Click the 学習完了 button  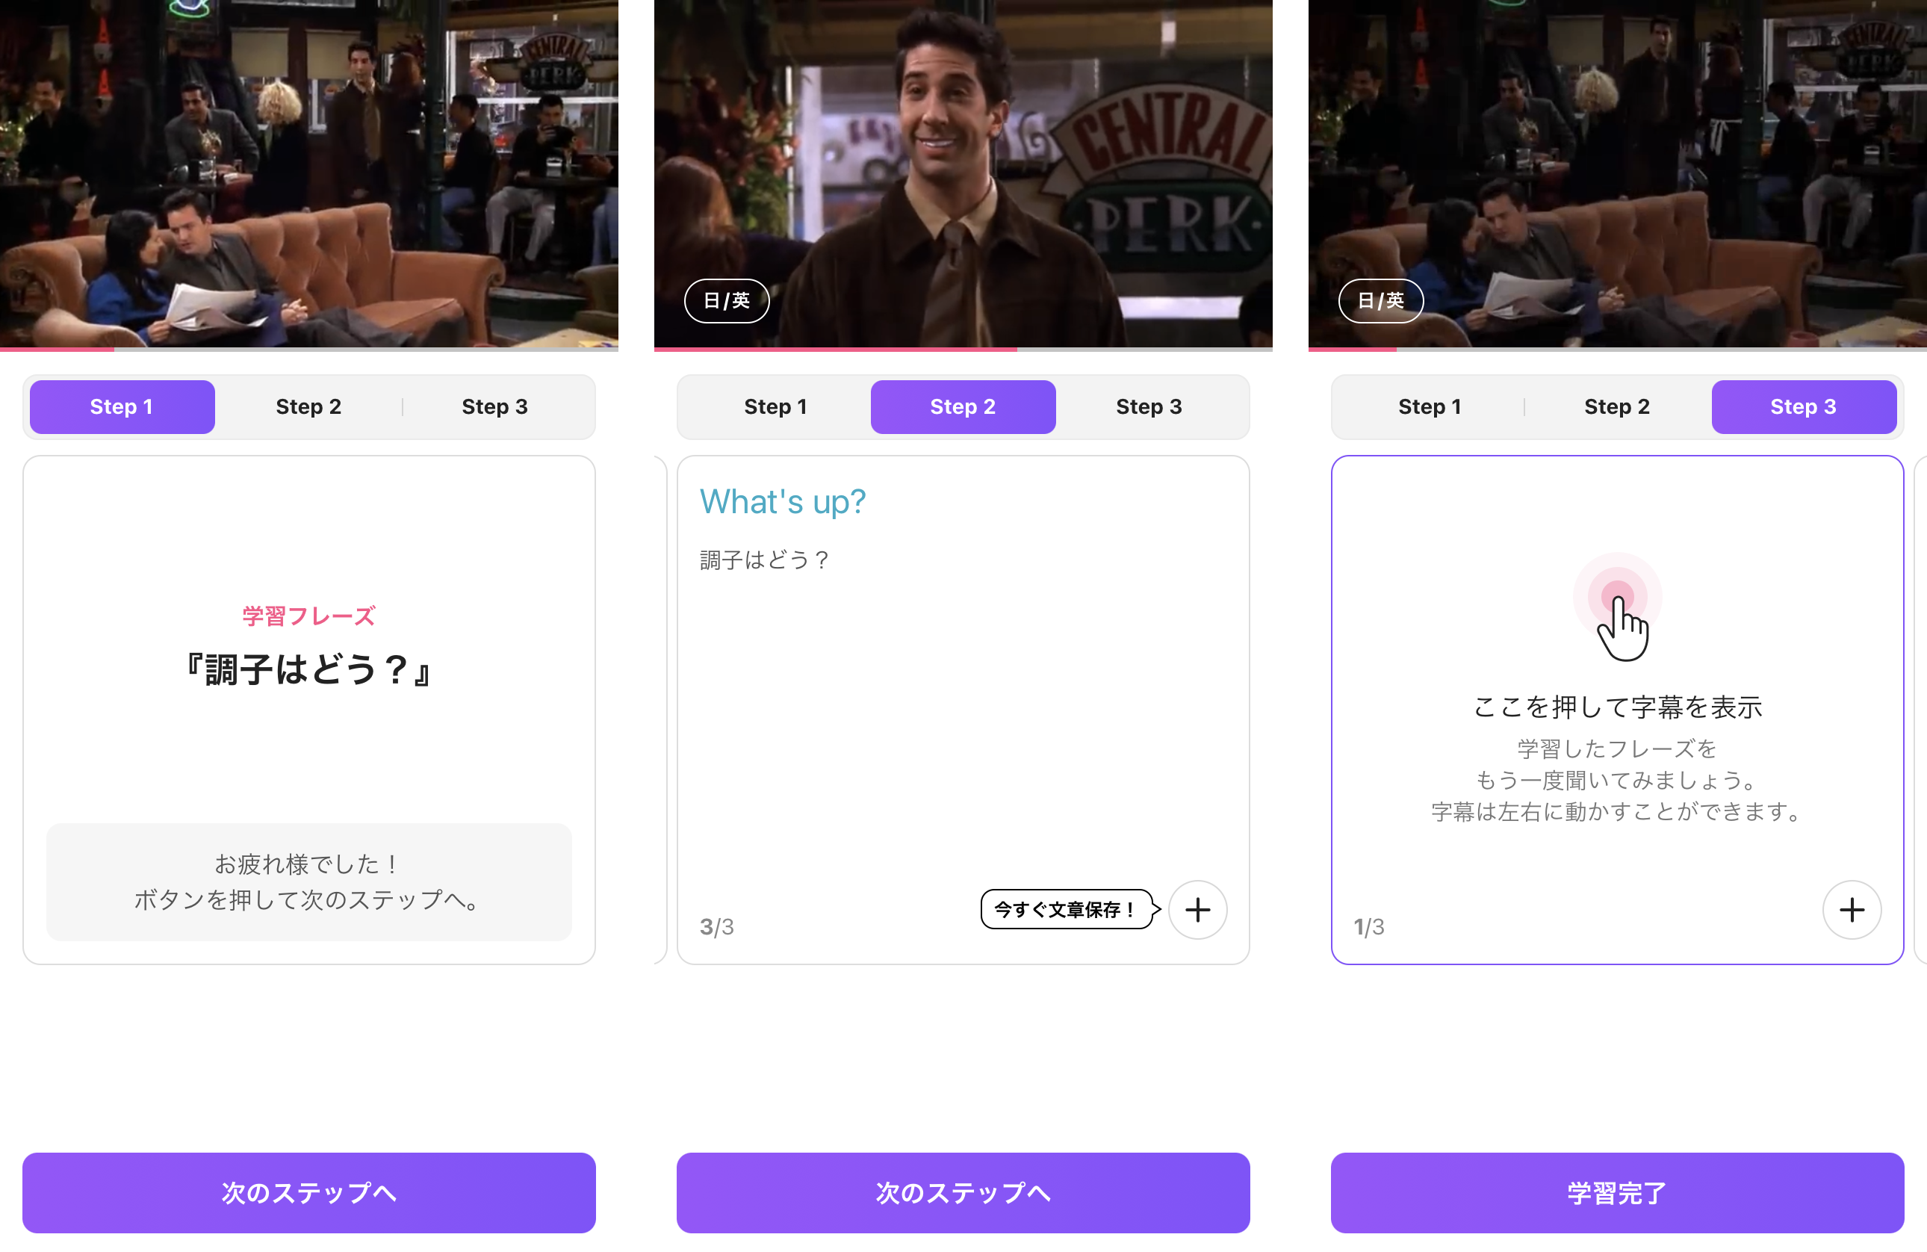1617,1192
